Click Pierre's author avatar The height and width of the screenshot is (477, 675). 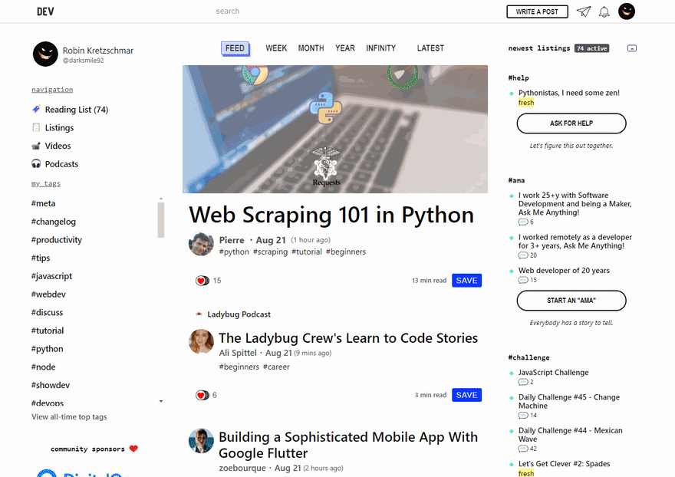(201, 244)
